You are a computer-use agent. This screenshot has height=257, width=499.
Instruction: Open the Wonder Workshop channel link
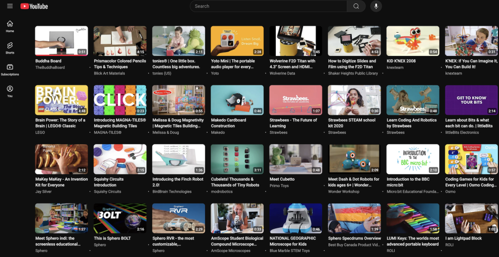(x=344, y=192)
